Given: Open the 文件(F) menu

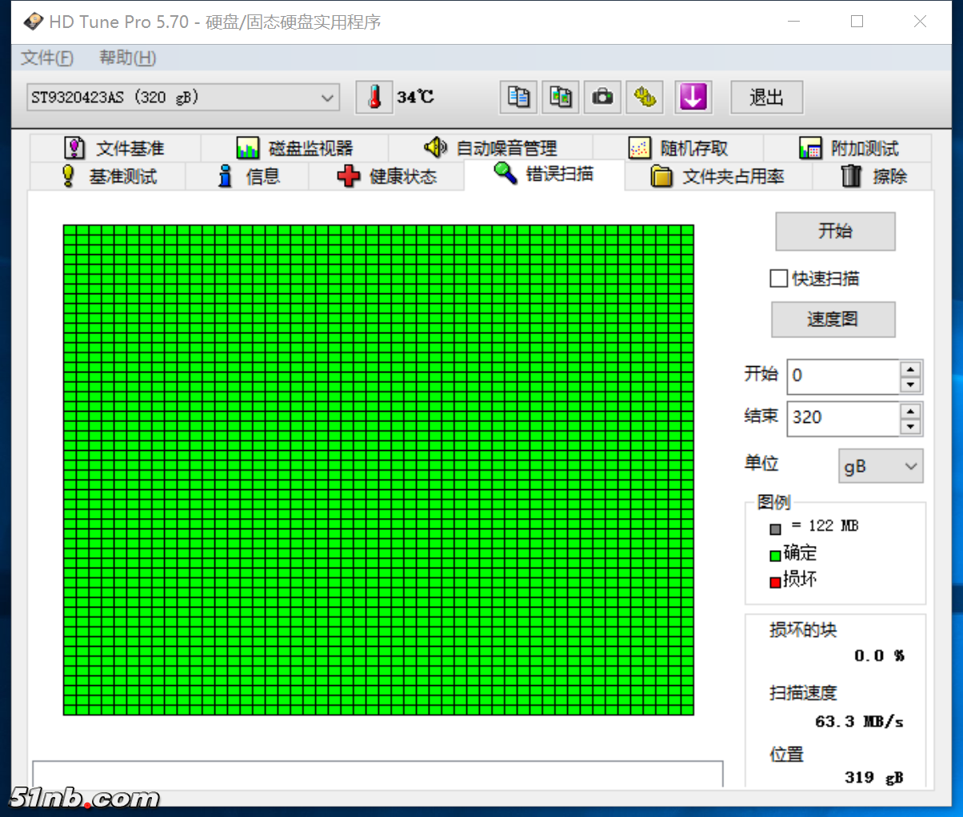Looking at the screenshot, I should click(46, 57).
